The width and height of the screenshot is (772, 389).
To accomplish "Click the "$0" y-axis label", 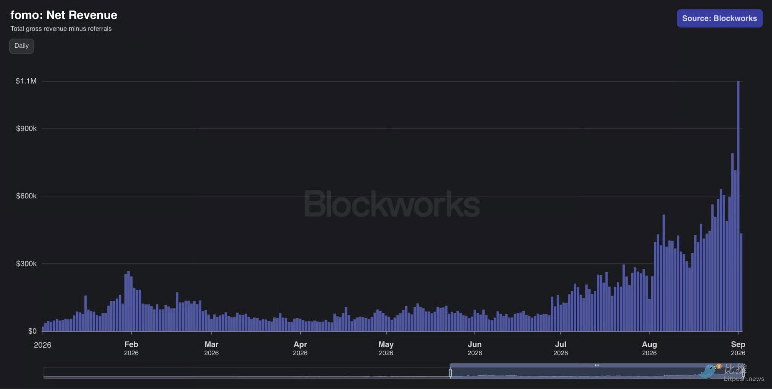I will (32, 331).
